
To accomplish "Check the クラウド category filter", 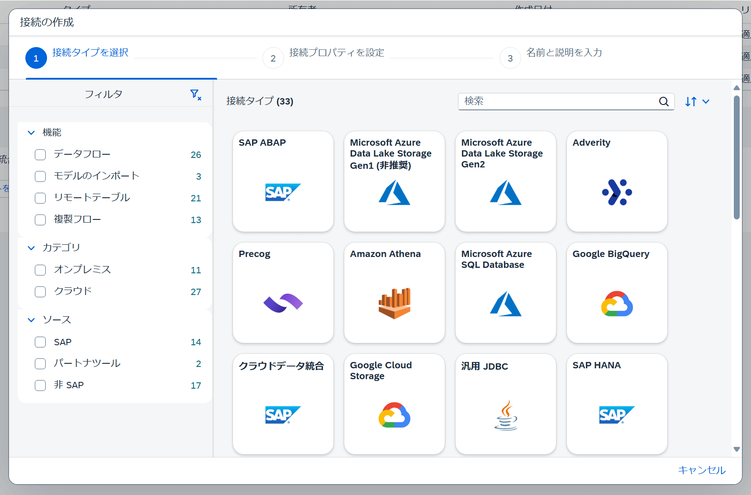I will pyautogui.click(x=40, y=292).
